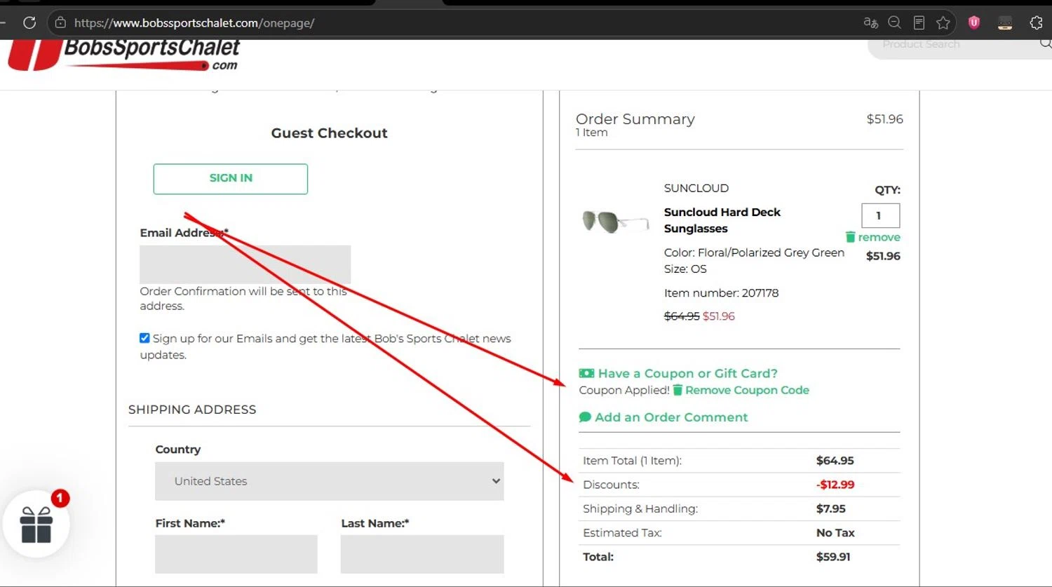Open the uBlock shield extension icon
This screenshot has height=587, width=1052.
974,22
